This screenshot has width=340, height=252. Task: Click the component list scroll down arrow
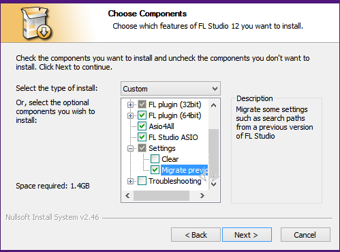click(213, 184)
